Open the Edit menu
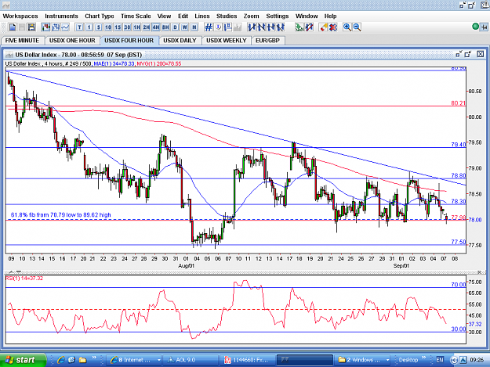 tap(183, 16)
